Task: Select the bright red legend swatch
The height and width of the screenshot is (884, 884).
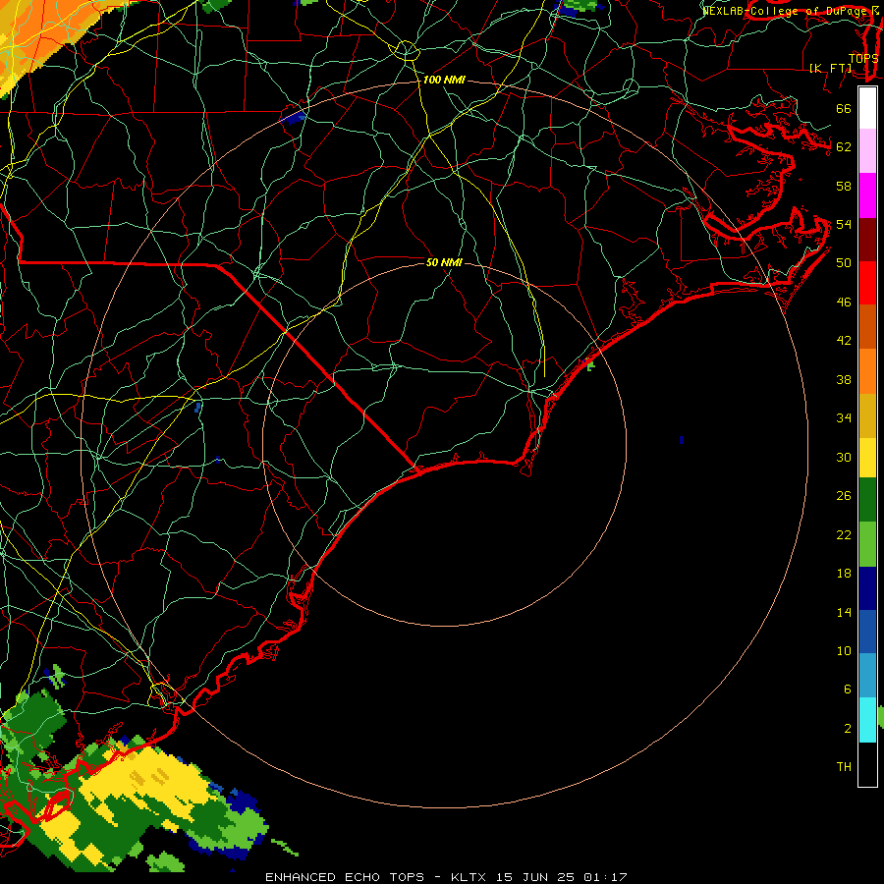Action: point(867,283)
